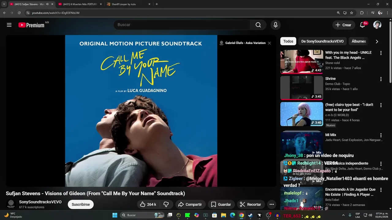
Task: Click the YouTube Buscar search field
Action: point(182,25)
